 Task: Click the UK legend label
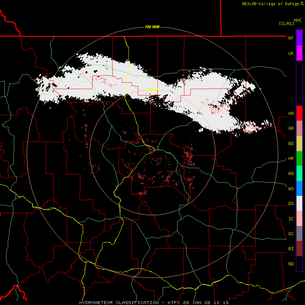[x=291, y=53]
